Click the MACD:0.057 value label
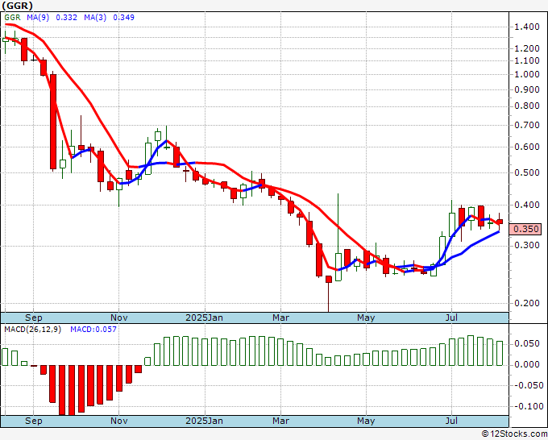The image size is (548, 440). 93,330
